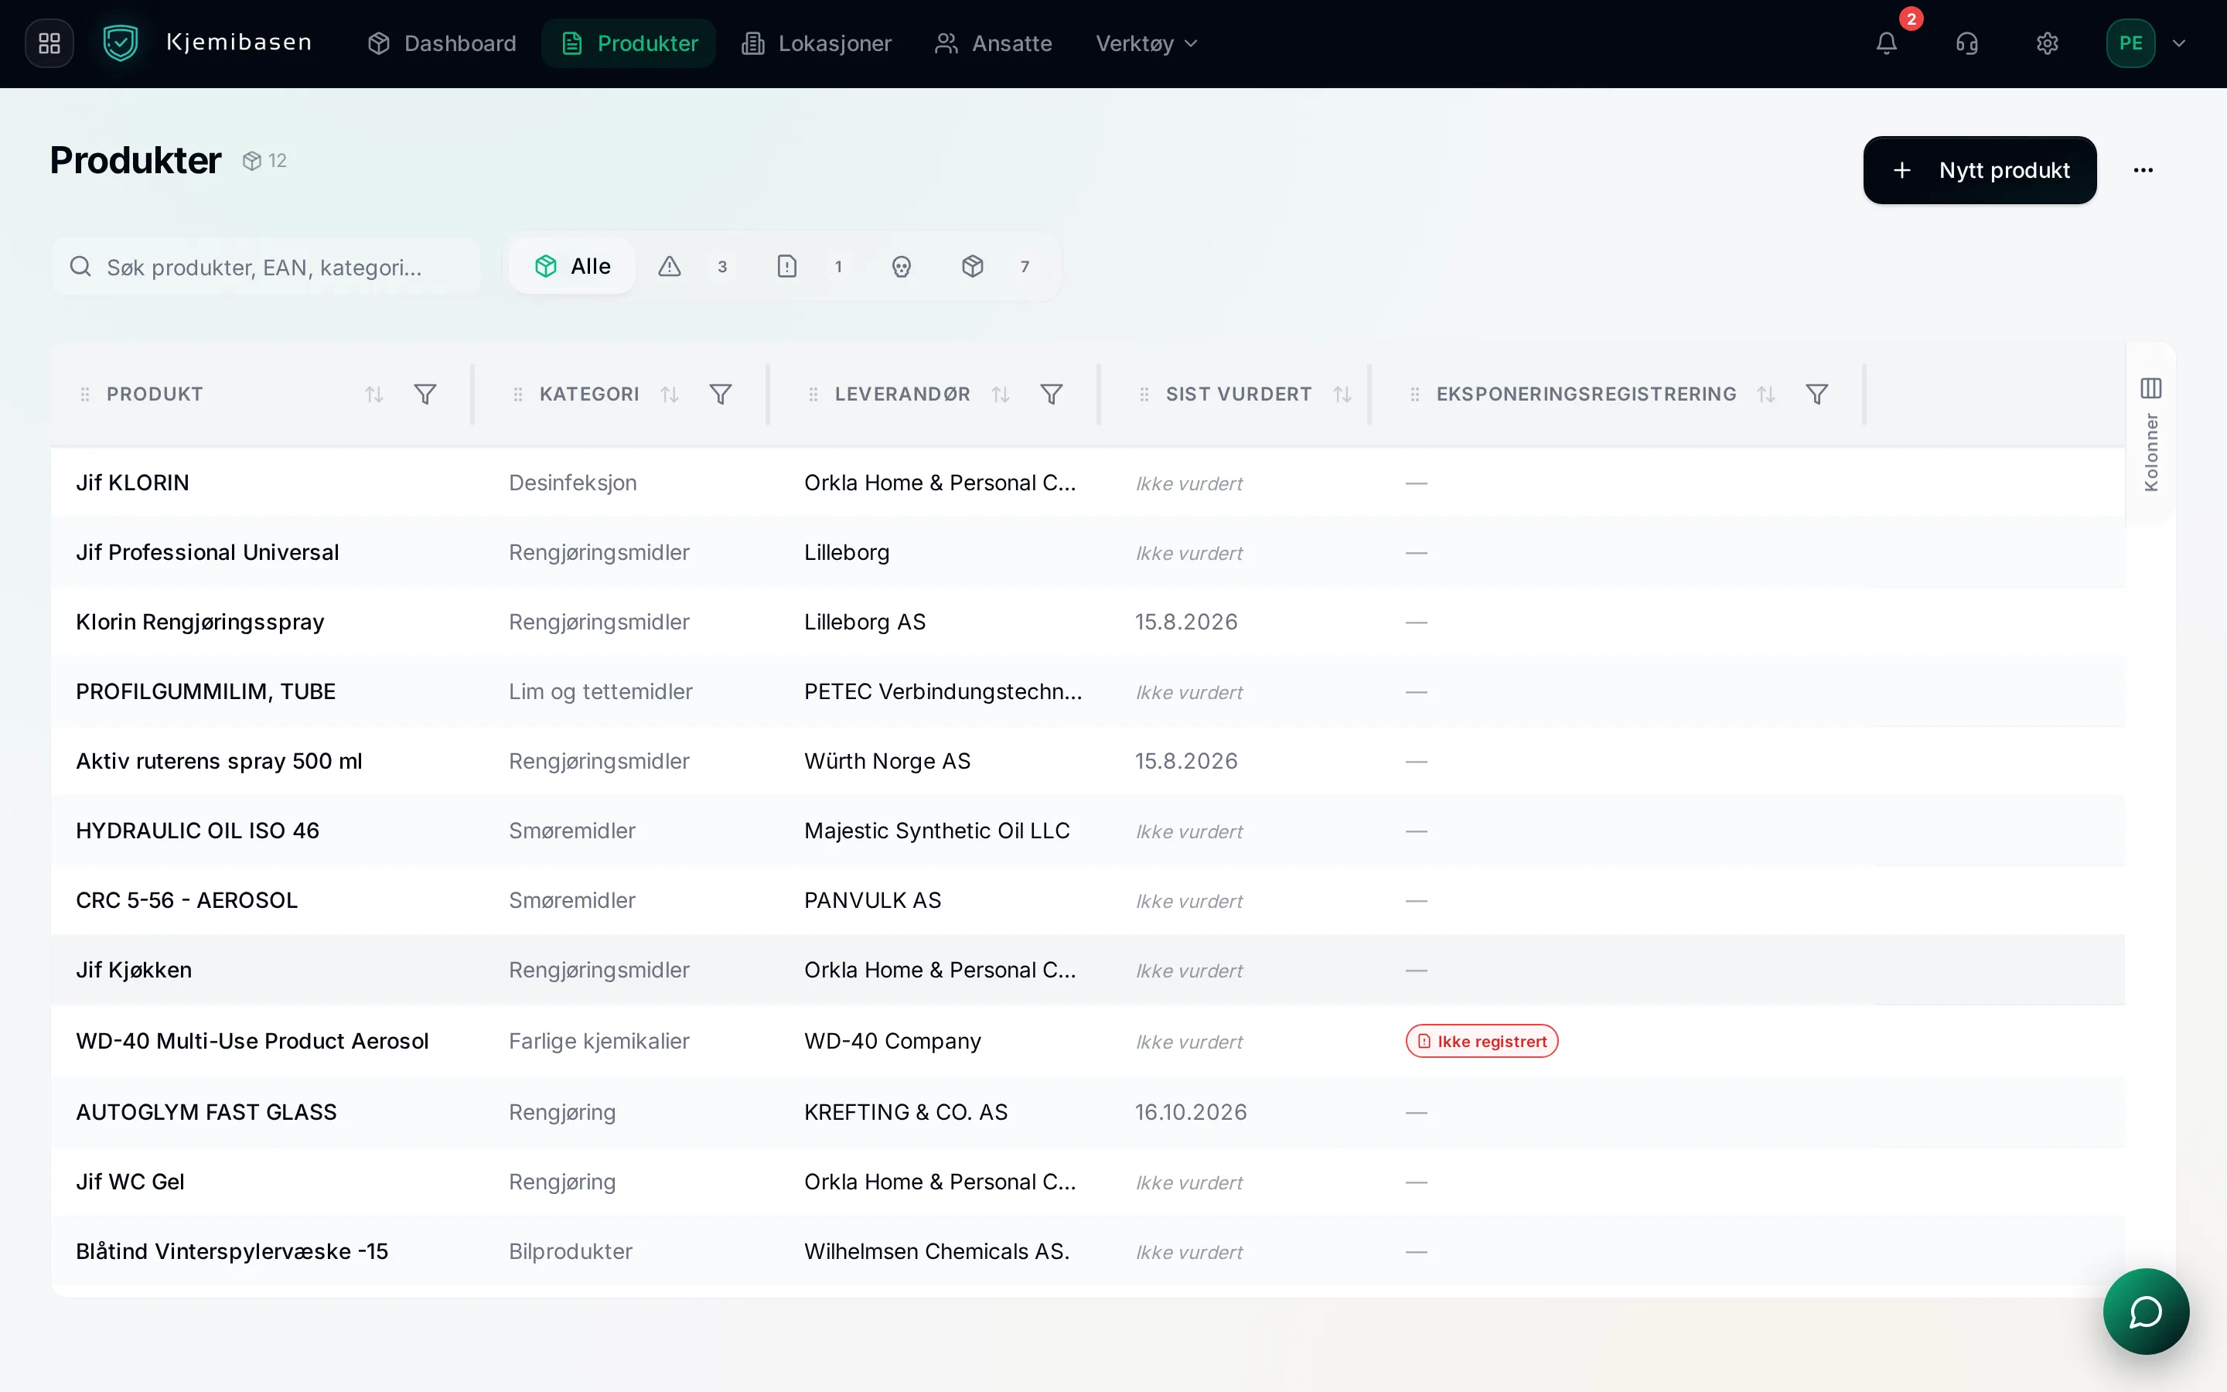Image resolution: width=2227 pixels, height=1392 pixels.
Task: Click the Bilprodukter category cell
Action: tap(571, 1252)
